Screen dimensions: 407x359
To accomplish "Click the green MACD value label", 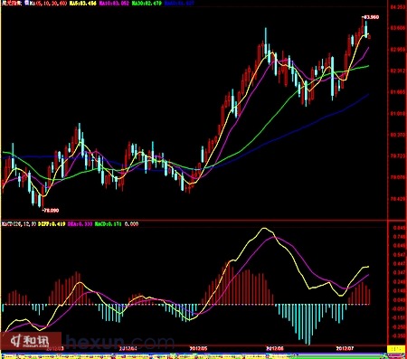I will 109,224.
